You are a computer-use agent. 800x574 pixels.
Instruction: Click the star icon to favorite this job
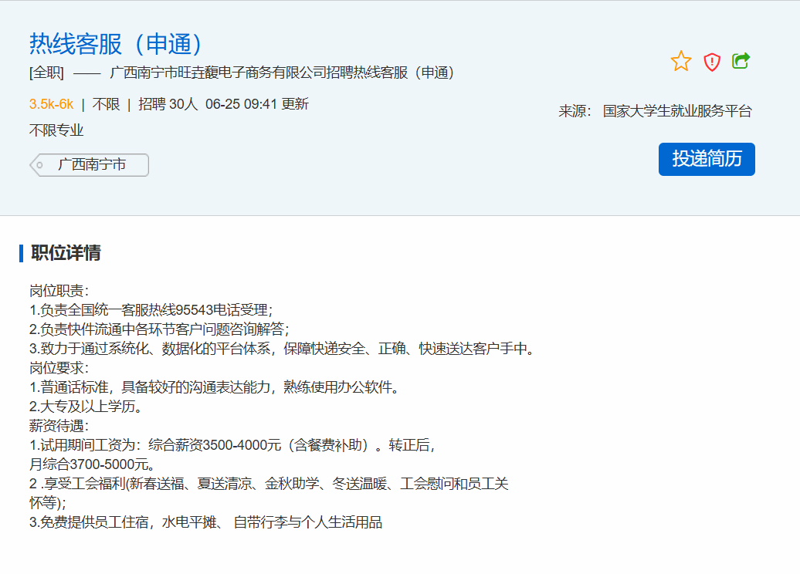(681, 62)
